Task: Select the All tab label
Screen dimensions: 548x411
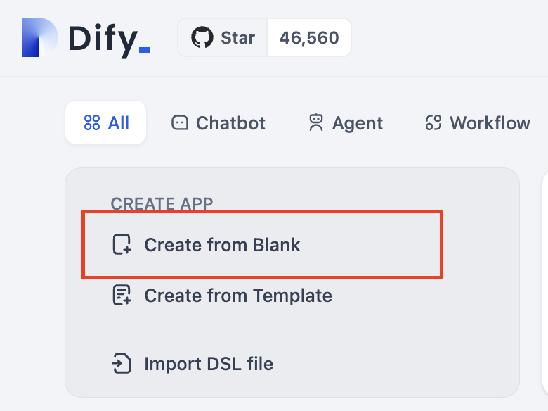Action: pos(119,123)
